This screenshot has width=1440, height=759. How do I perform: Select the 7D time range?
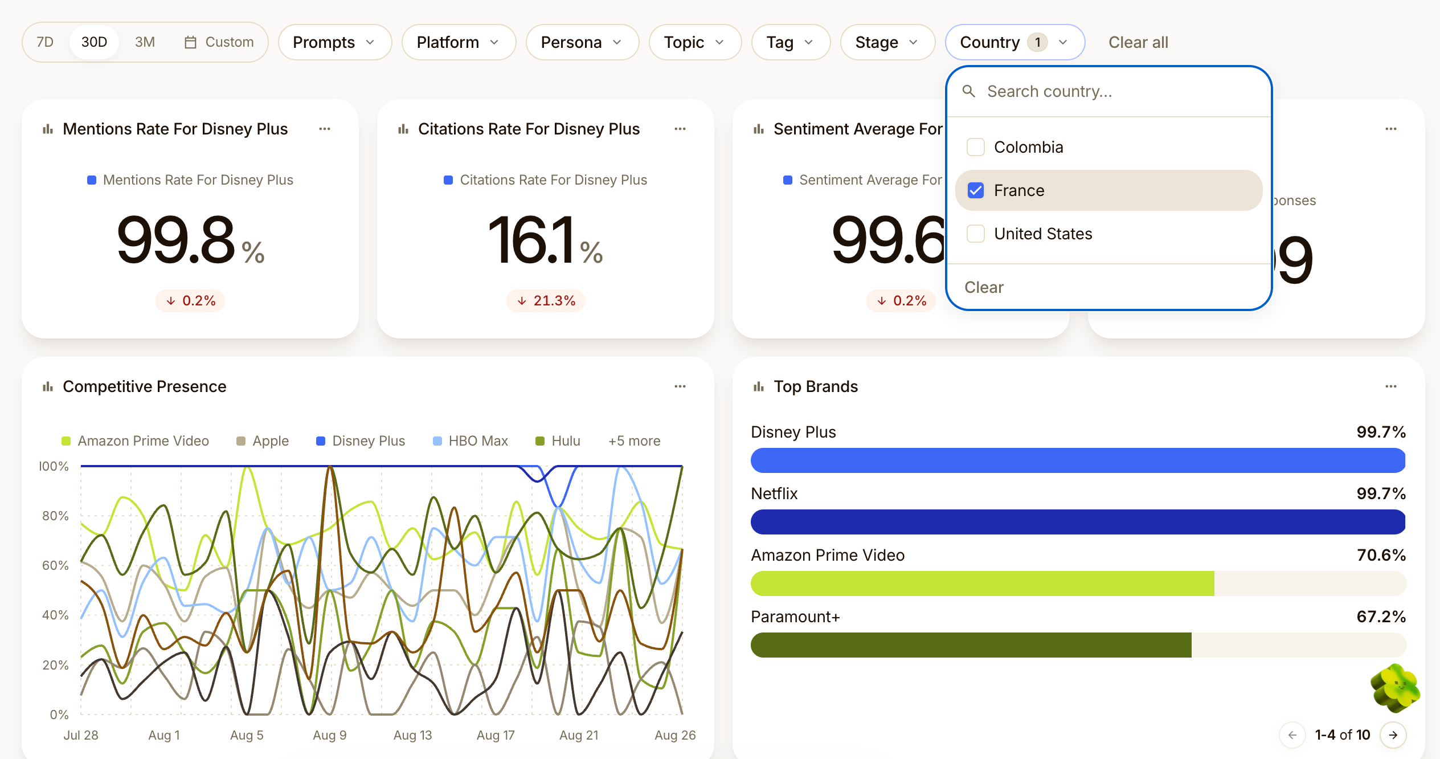point(45,42)
